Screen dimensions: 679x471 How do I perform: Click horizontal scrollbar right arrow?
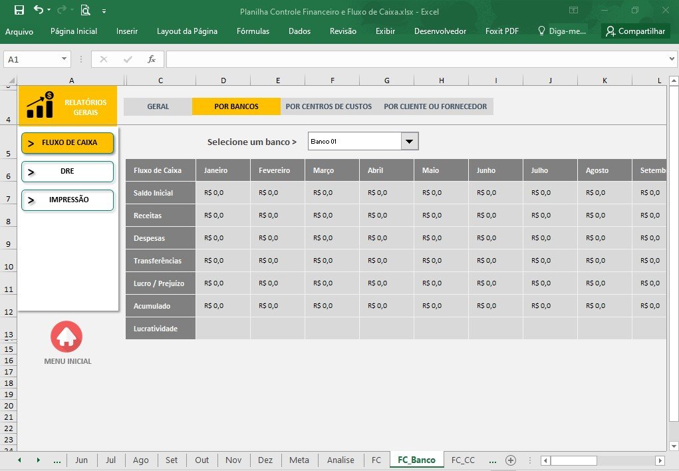tap(660, 460)
